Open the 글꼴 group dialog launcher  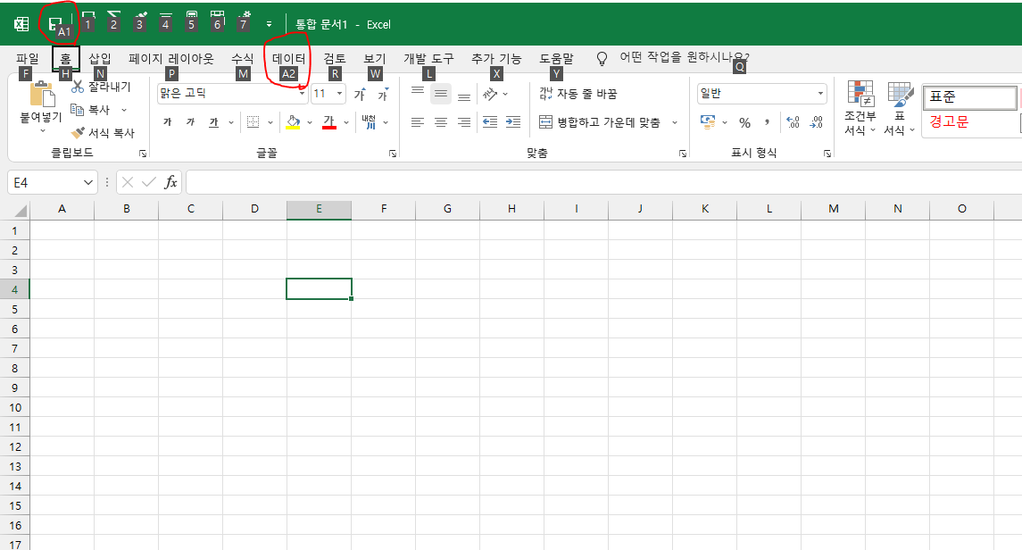[393, 154]
